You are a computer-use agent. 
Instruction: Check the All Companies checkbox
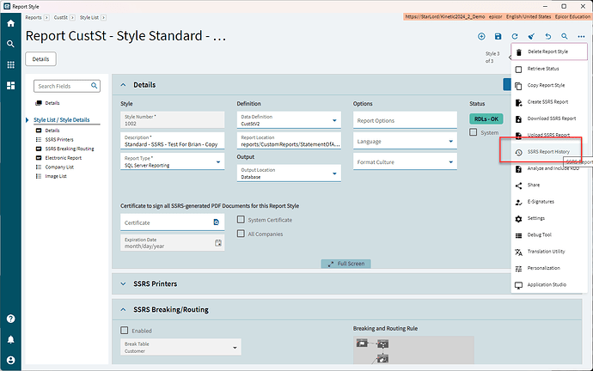point(241,234)
